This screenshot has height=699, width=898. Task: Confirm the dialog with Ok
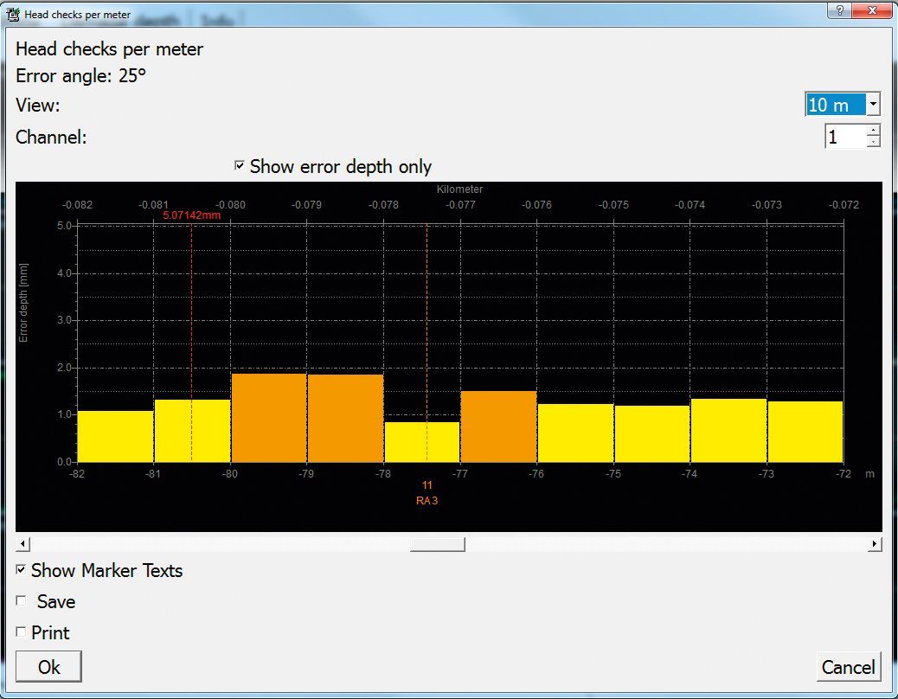click(48, 666)
